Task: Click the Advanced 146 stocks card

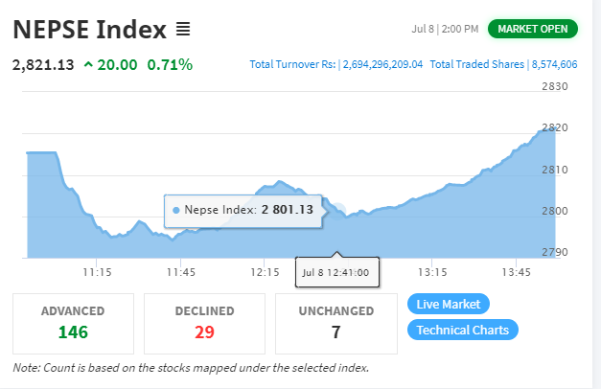Action: [73, 324]
